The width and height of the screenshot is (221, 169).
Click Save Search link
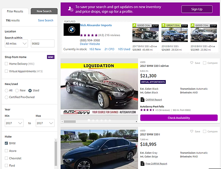(x=46, y=20)
